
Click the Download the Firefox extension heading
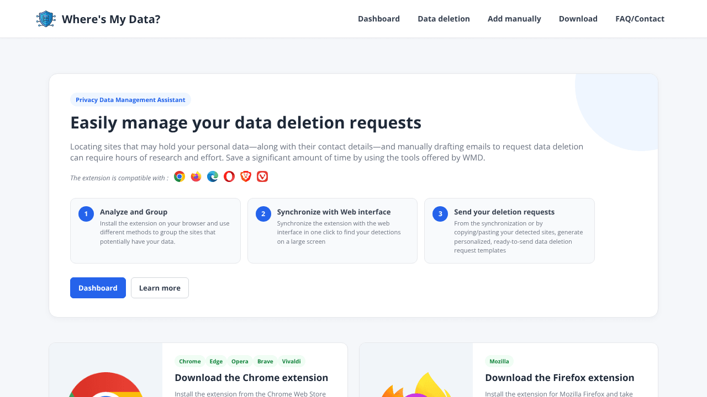[560, 378]
